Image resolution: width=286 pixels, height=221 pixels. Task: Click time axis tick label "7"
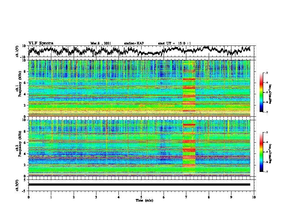point(186,197)
